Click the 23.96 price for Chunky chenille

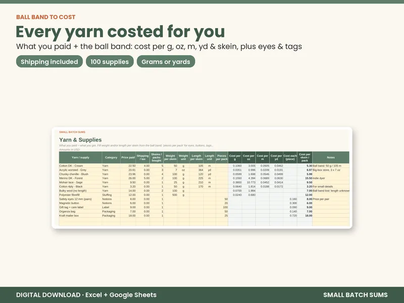pyautogui.click(x=128, y=174)
